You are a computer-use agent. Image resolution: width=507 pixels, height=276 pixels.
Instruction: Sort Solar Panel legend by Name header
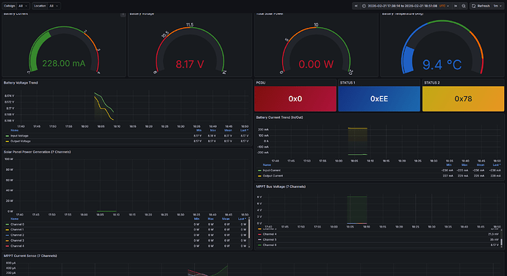point(15,219)
